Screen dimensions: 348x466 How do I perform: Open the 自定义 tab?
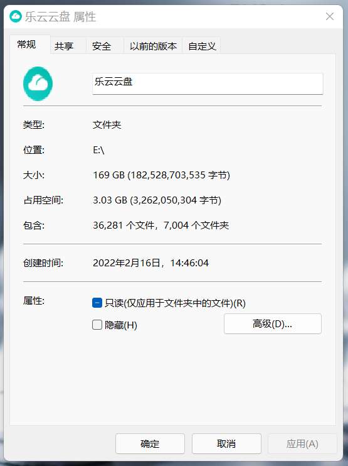(x=202, y=46)
